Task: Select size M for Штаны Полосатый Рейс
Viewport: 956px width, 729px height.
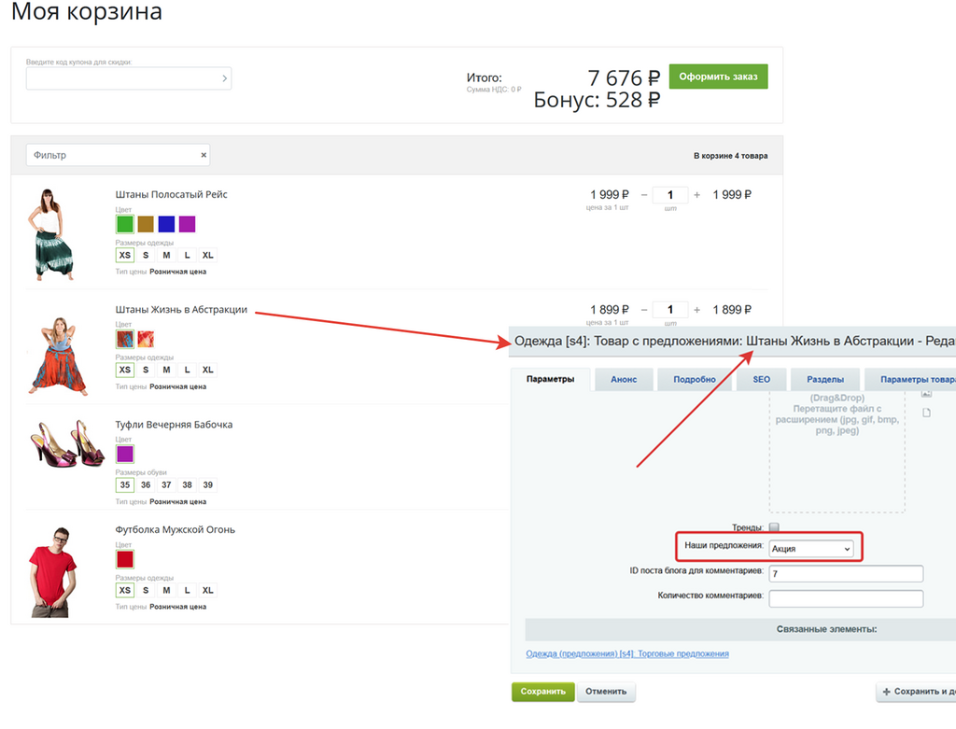Action: tap(166, 255)
